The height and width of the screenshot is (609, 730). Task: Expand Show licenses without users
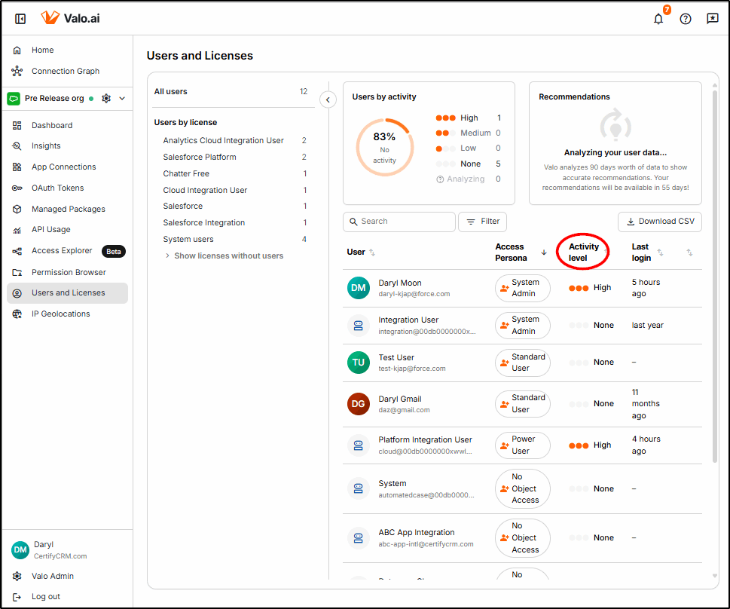click(228, 256)
